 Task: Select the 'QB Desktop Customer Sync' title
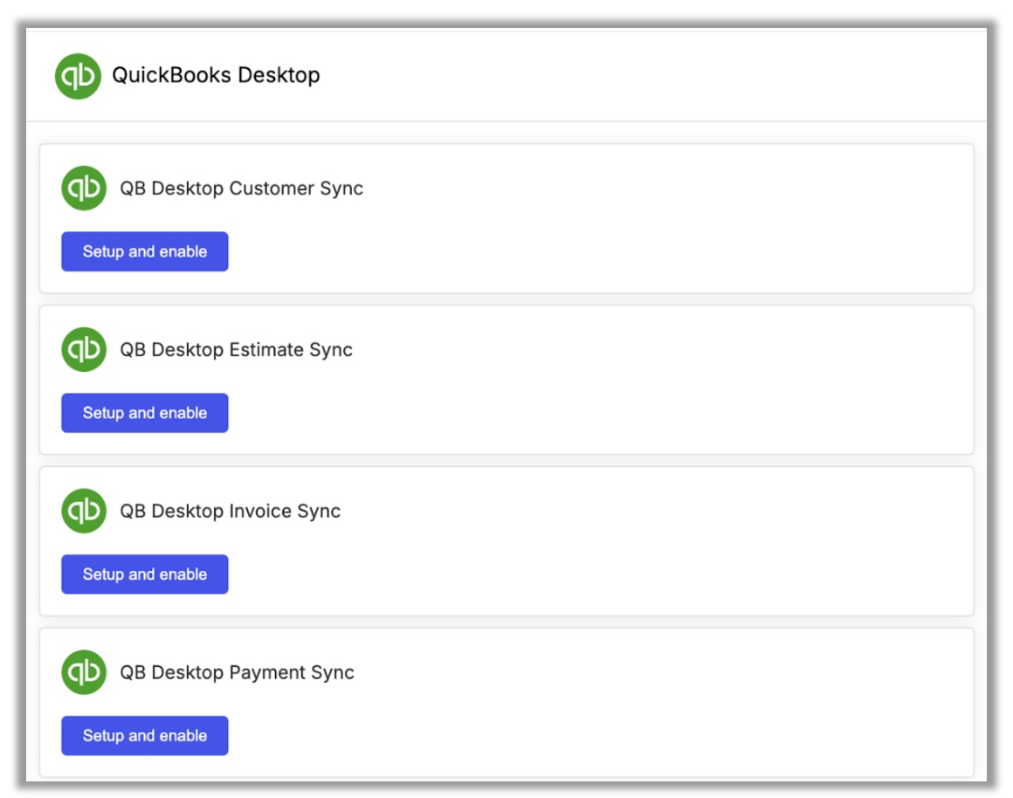(242, 188)
